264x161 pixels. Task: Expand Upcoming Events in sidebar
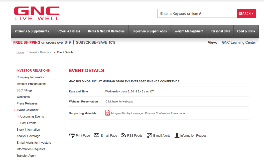[x=32, y=116]
